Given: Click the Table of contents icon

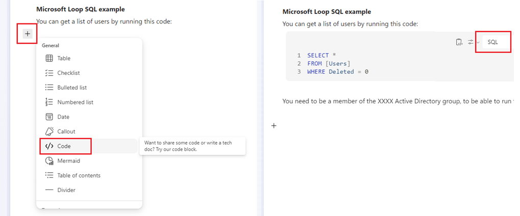Looking at the screenshot, I should click(49, 175).
